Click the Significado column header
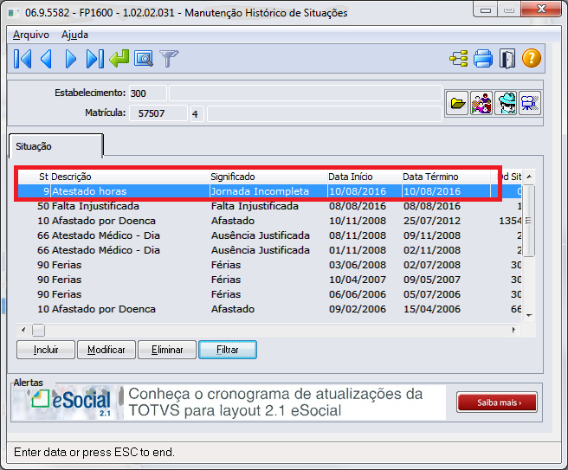The width and height of the screenshot is (568, 470). pyautogui.click(x=268, y=177)
